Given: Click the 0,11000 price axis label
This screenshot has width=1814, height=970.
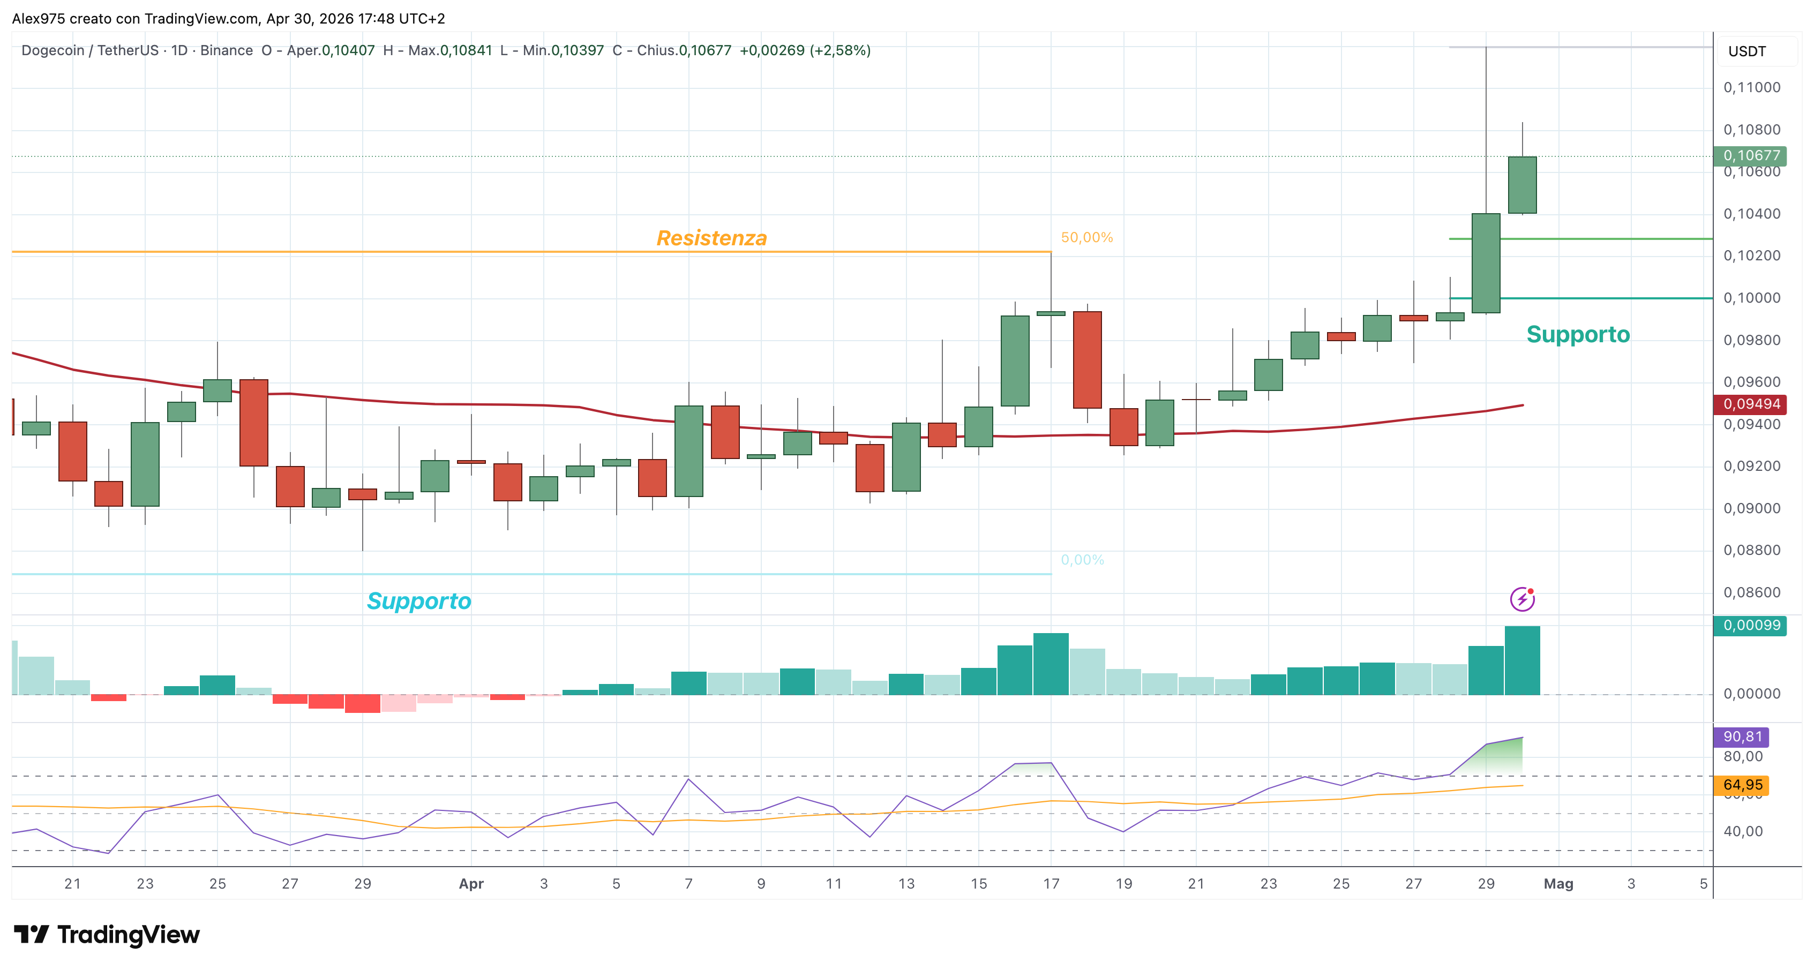Looking at the screenshot, I should tap(1751, 88).
